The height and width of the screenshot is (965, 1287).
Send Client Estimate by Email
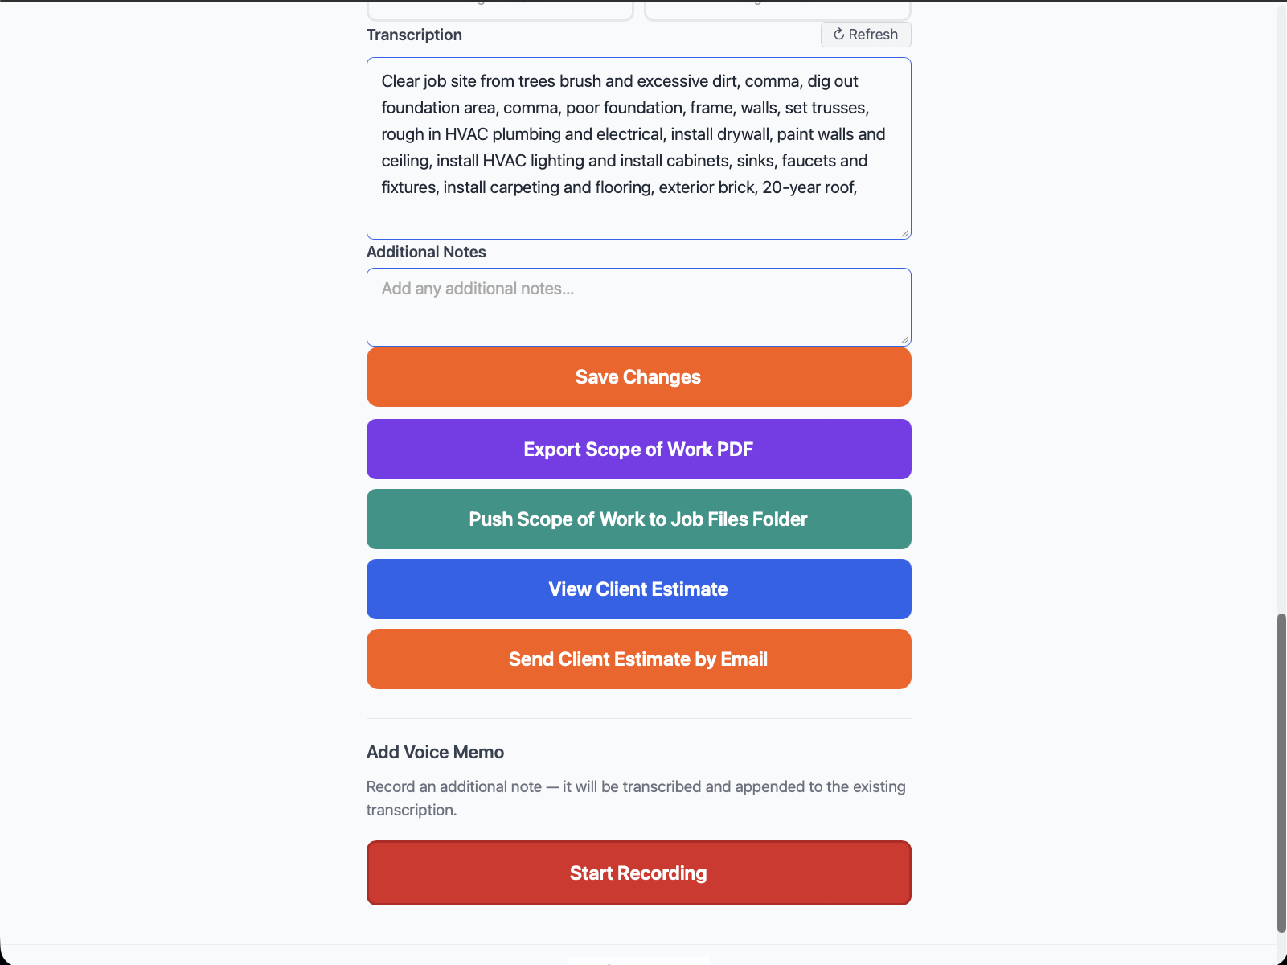637,659
